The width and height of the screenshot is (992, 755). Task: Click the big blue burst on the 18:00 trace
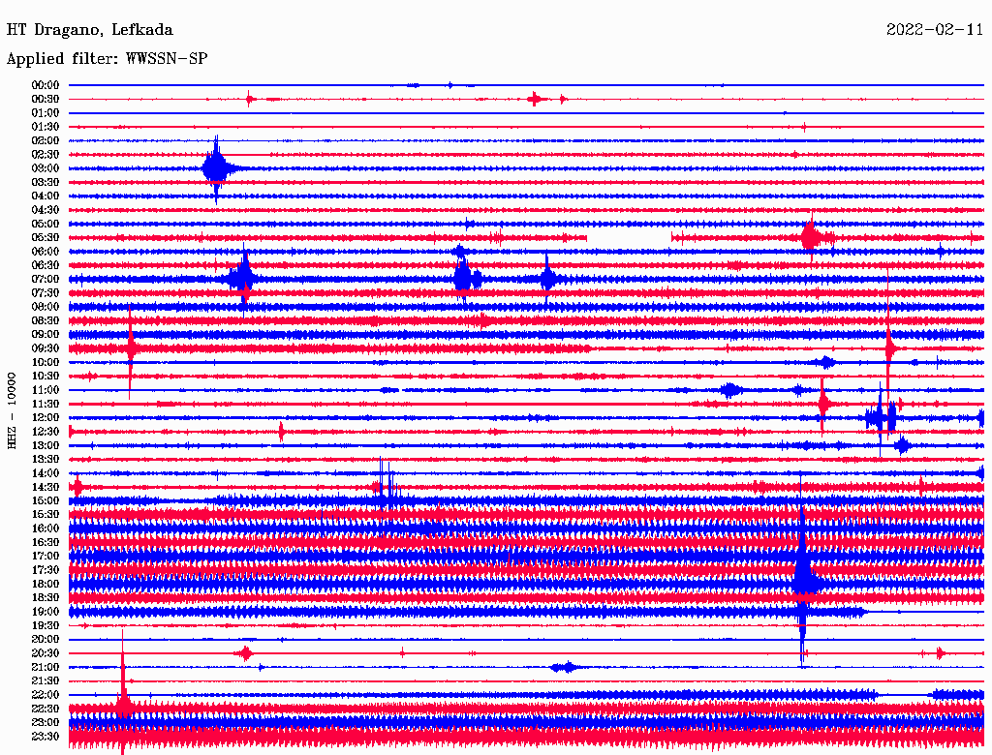[x=803, y=578]
